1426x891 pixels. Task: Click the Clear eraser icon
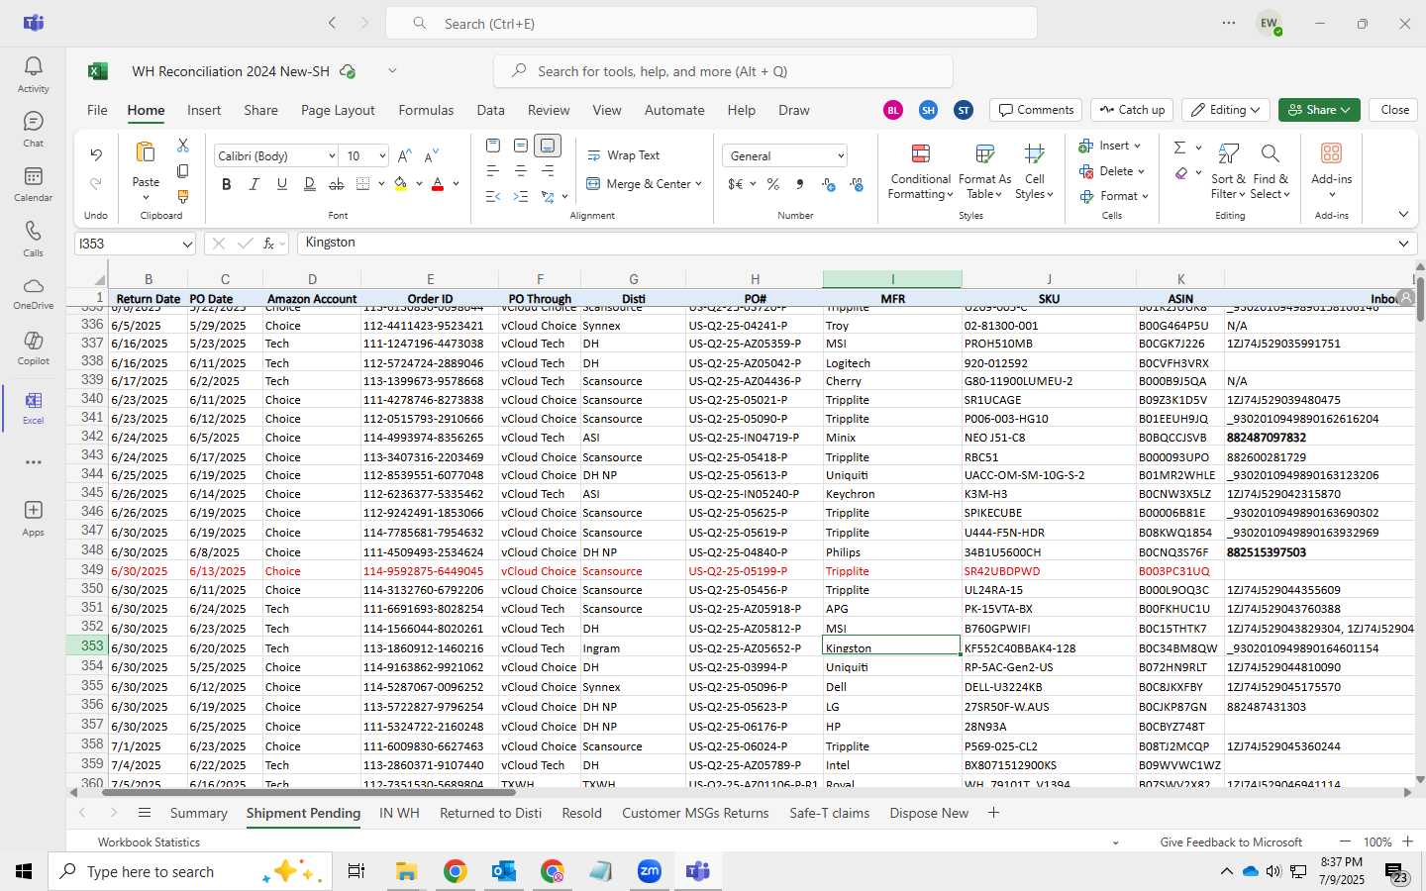tap(1180, 173)
